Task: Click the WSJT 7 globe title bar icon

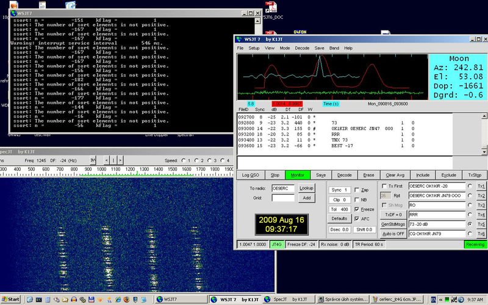Action: pyautogui.click(x=239, y=39)
